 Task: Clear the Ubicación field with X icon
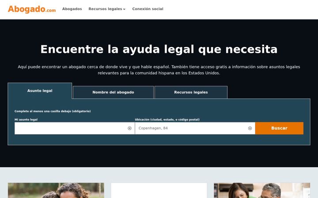coord(250,128)
